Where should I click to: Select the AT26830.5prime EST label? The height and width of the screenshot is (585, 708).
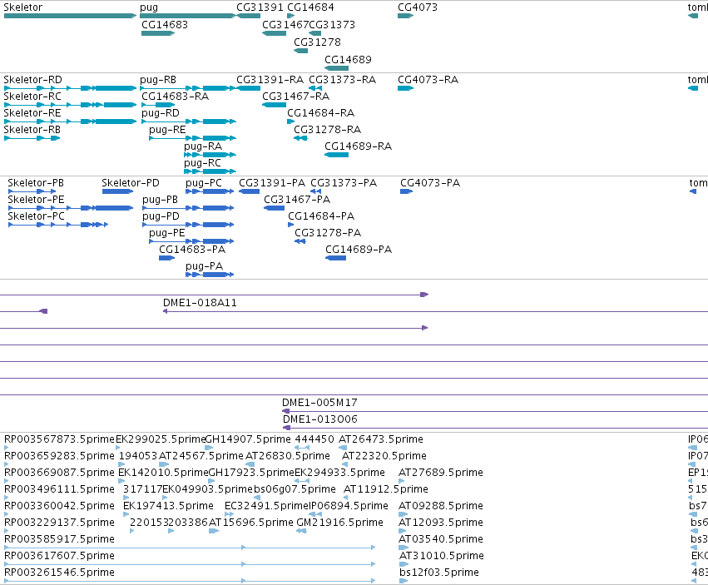(288, 456)
